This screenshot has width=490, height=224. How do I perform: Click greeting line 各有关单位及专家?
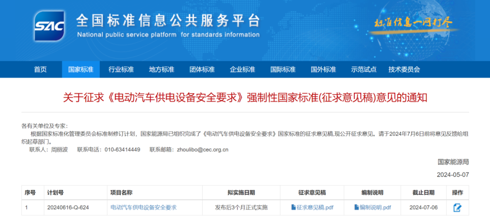[x=44, y=126]
